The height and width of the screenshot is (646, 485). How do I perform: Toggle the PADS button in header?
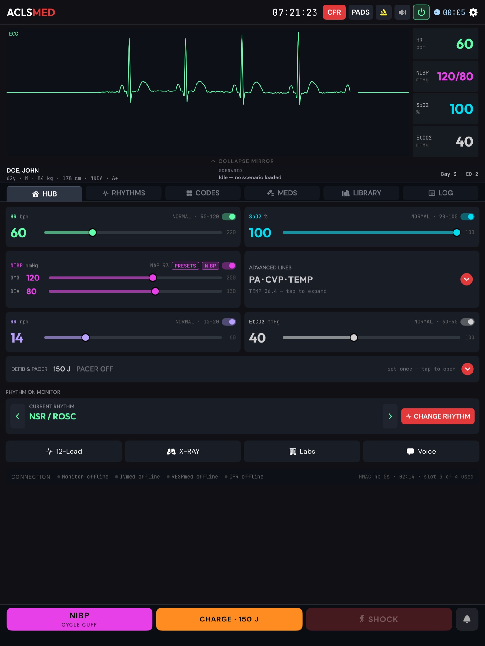[x=360, y=12]
